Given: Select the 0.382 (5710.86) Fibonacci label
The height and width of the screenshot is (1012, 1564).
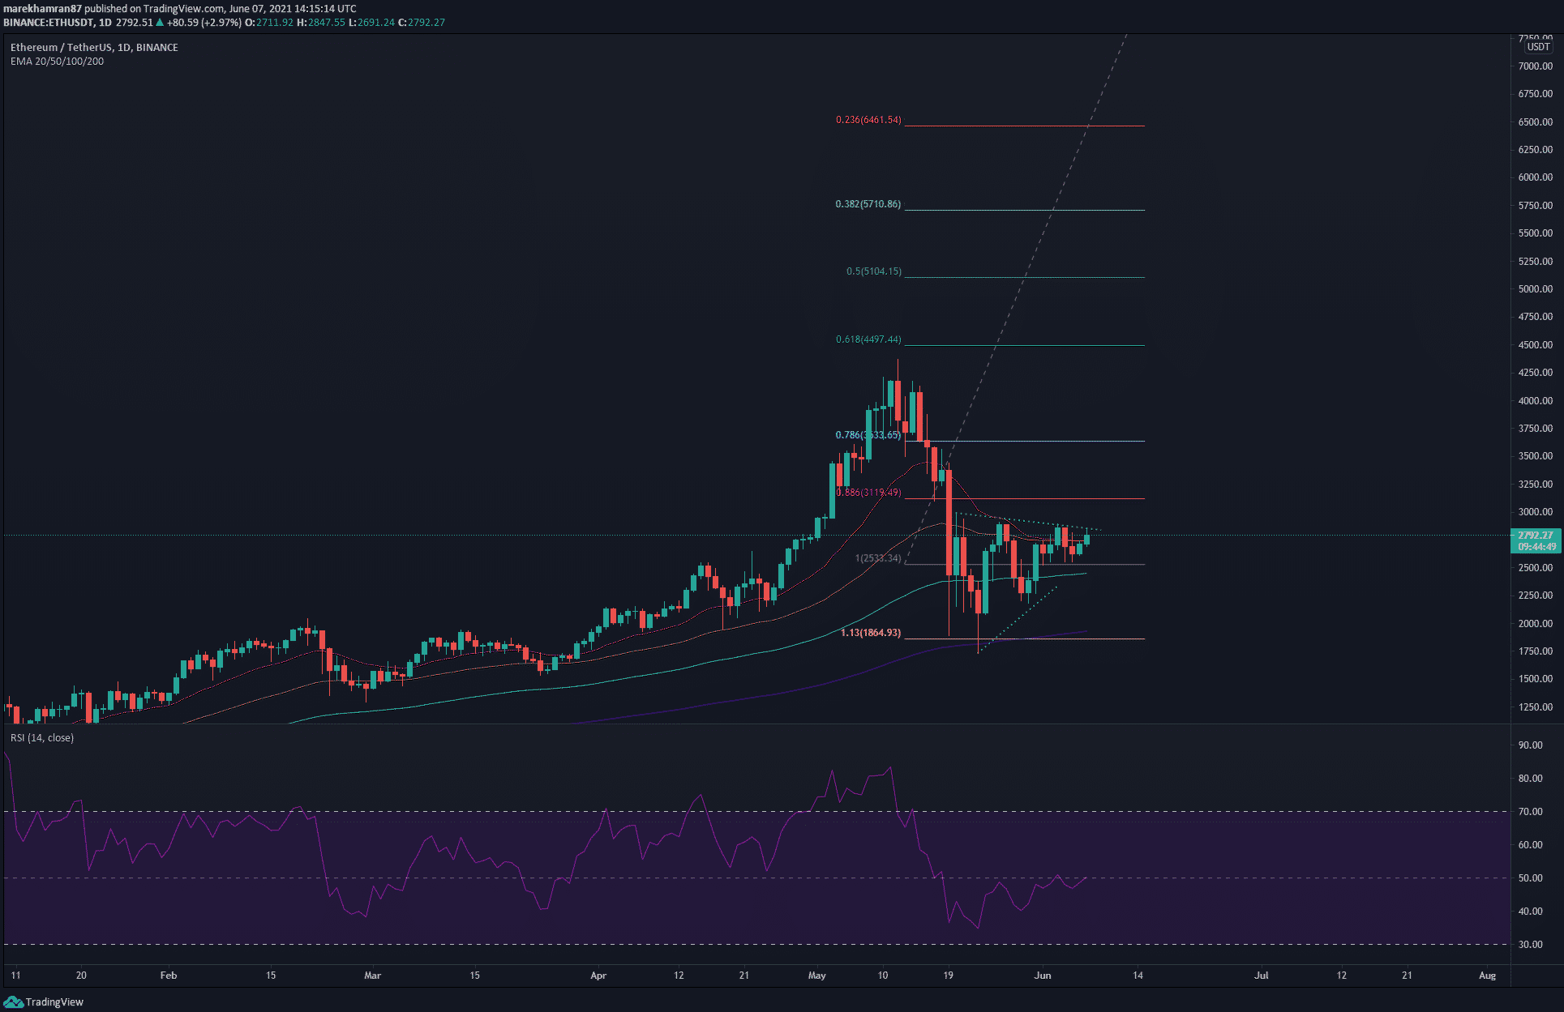Looking at the screenshot, I should [868, 204].
